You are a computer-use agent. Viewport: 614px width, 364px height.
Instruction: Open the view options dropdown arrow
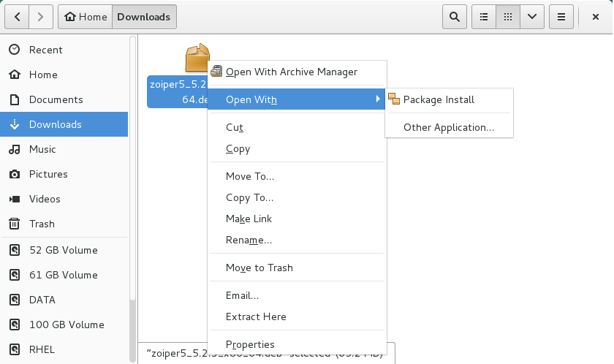531,16
